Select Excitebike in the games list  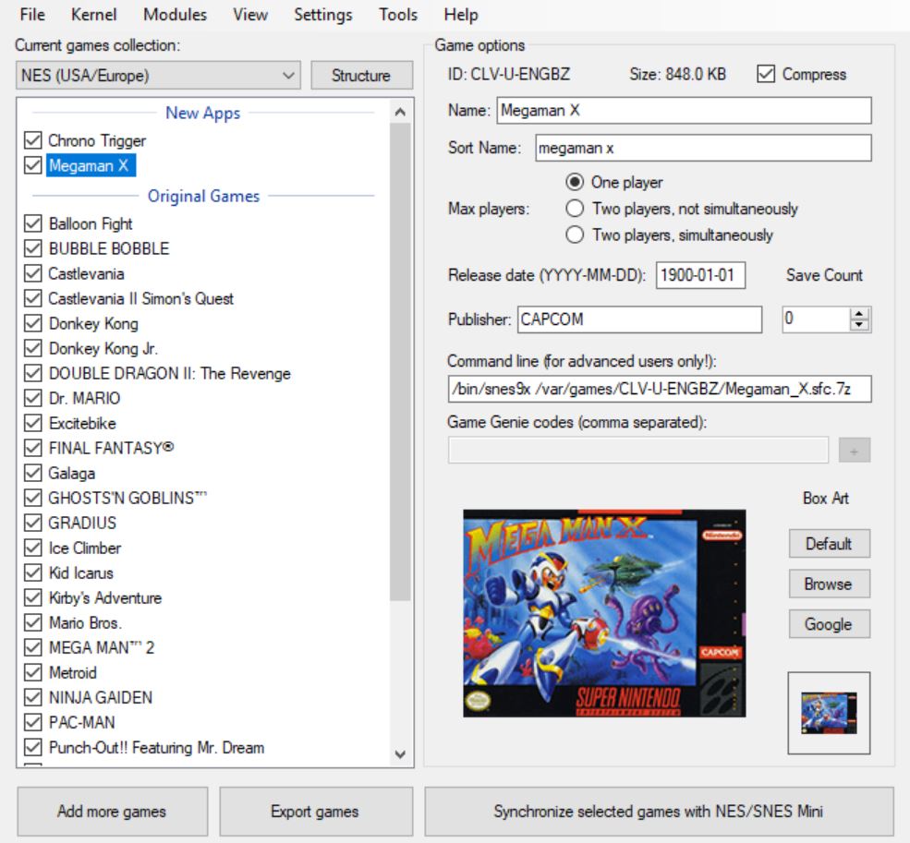tap(82, 423)
